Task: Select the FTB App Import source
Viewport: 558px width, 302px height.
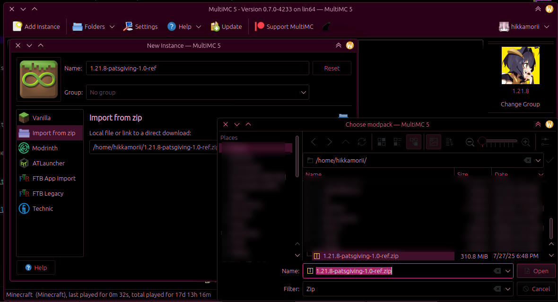Action: click(x=50, y=178)
